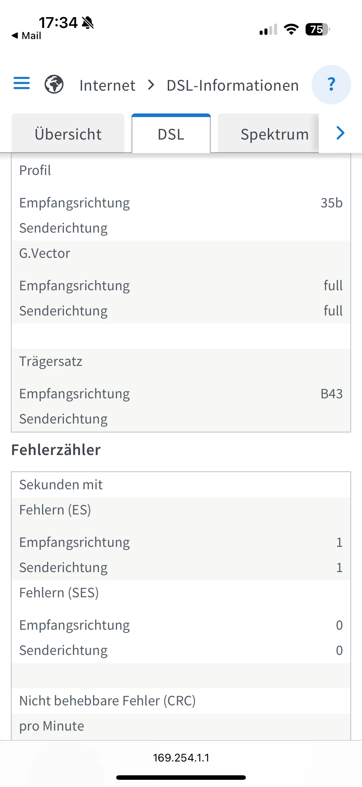Image resolution: width=362 pixels, height=787 pixels.
Task: Tap the Trägersatz B43 value
Action: (331, 393)
